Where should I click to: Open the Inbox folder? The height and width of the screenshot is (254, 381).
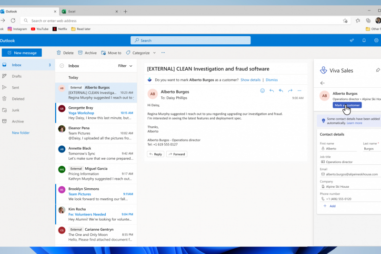pos(28,65)
